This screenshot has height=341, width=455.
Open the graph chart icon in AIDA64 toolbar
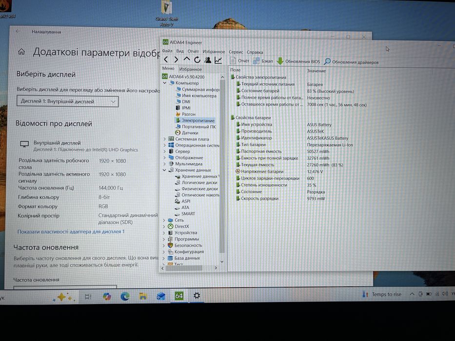coord(218,60)
